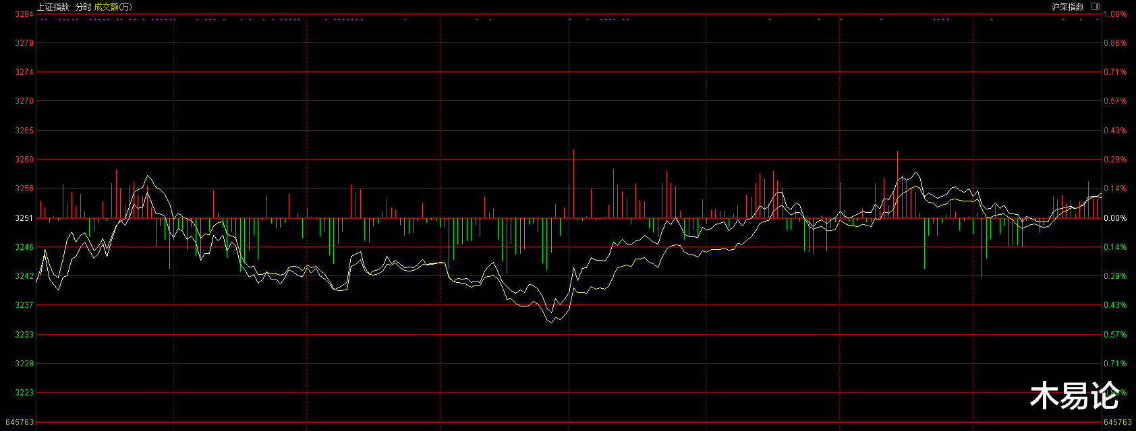Click the 3274 price axis label
Screen dimensions: 1136x431
pos(24,72)
